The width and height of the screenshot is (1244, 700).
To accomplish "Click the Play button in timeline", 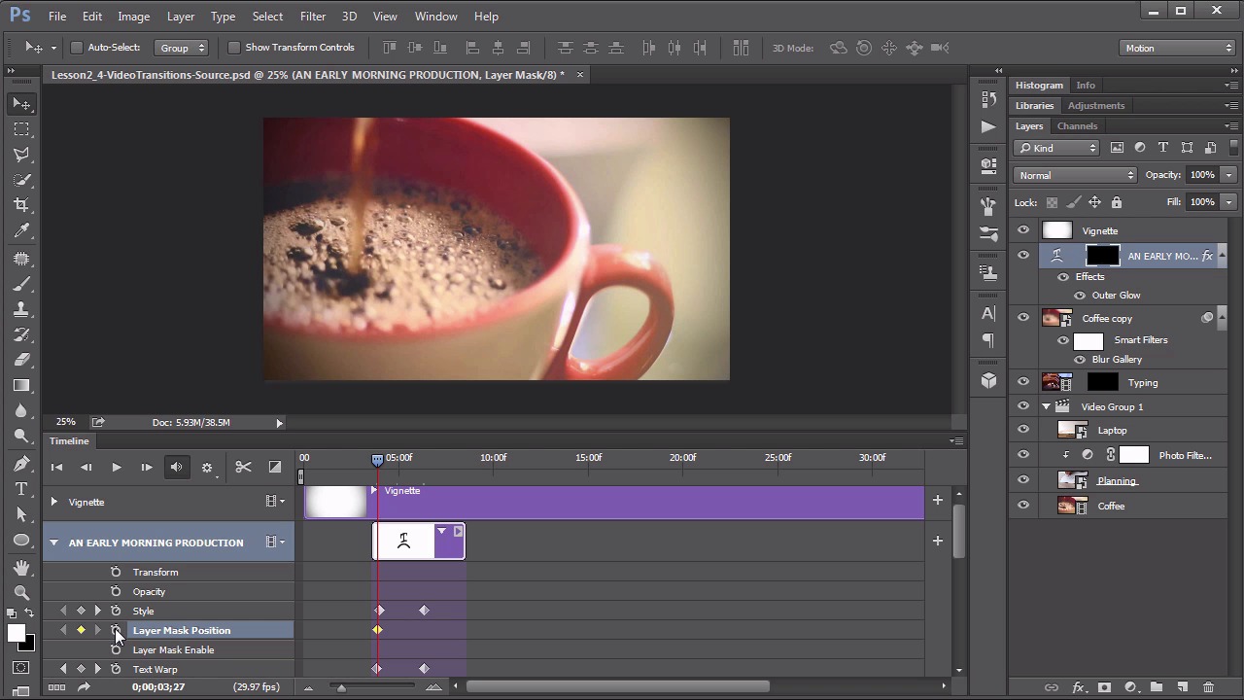I will point(116,468).
